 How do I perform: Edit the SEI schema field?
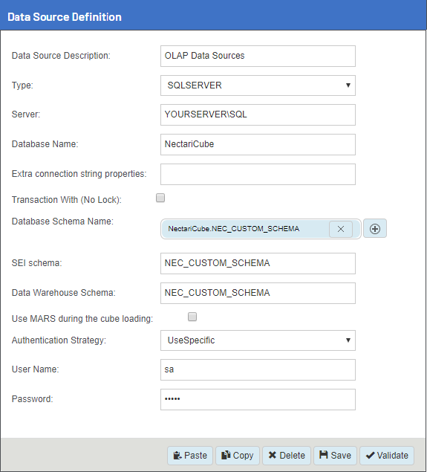point(258,263)
